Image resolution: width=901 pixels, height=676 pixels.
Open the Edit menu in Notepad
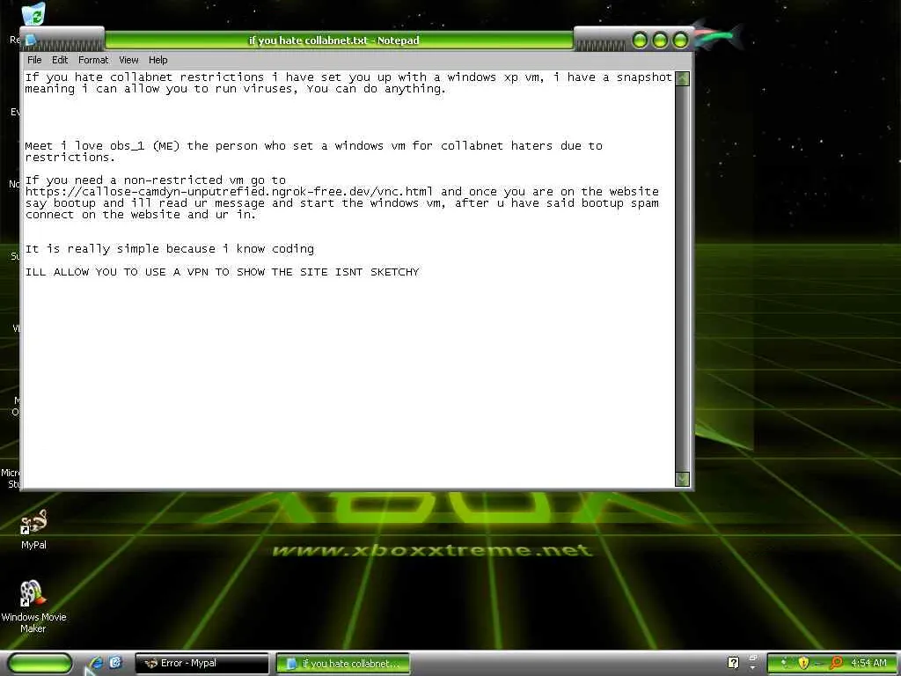click(x=59, y=60)
